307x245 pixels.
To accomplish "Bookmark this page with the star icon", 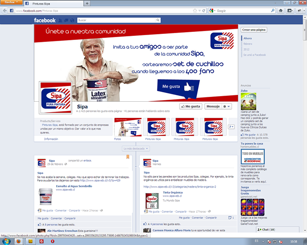I will (195, 11).
